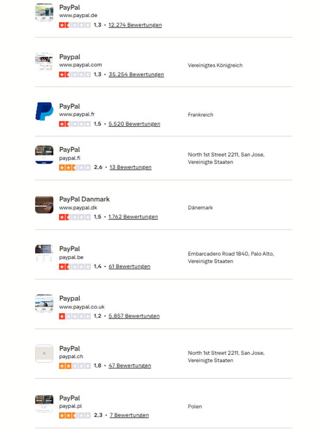This screenshot has width=323, height=430.
Task: Click the paypal.de company logo thumbnail
Action: point(44,12)
